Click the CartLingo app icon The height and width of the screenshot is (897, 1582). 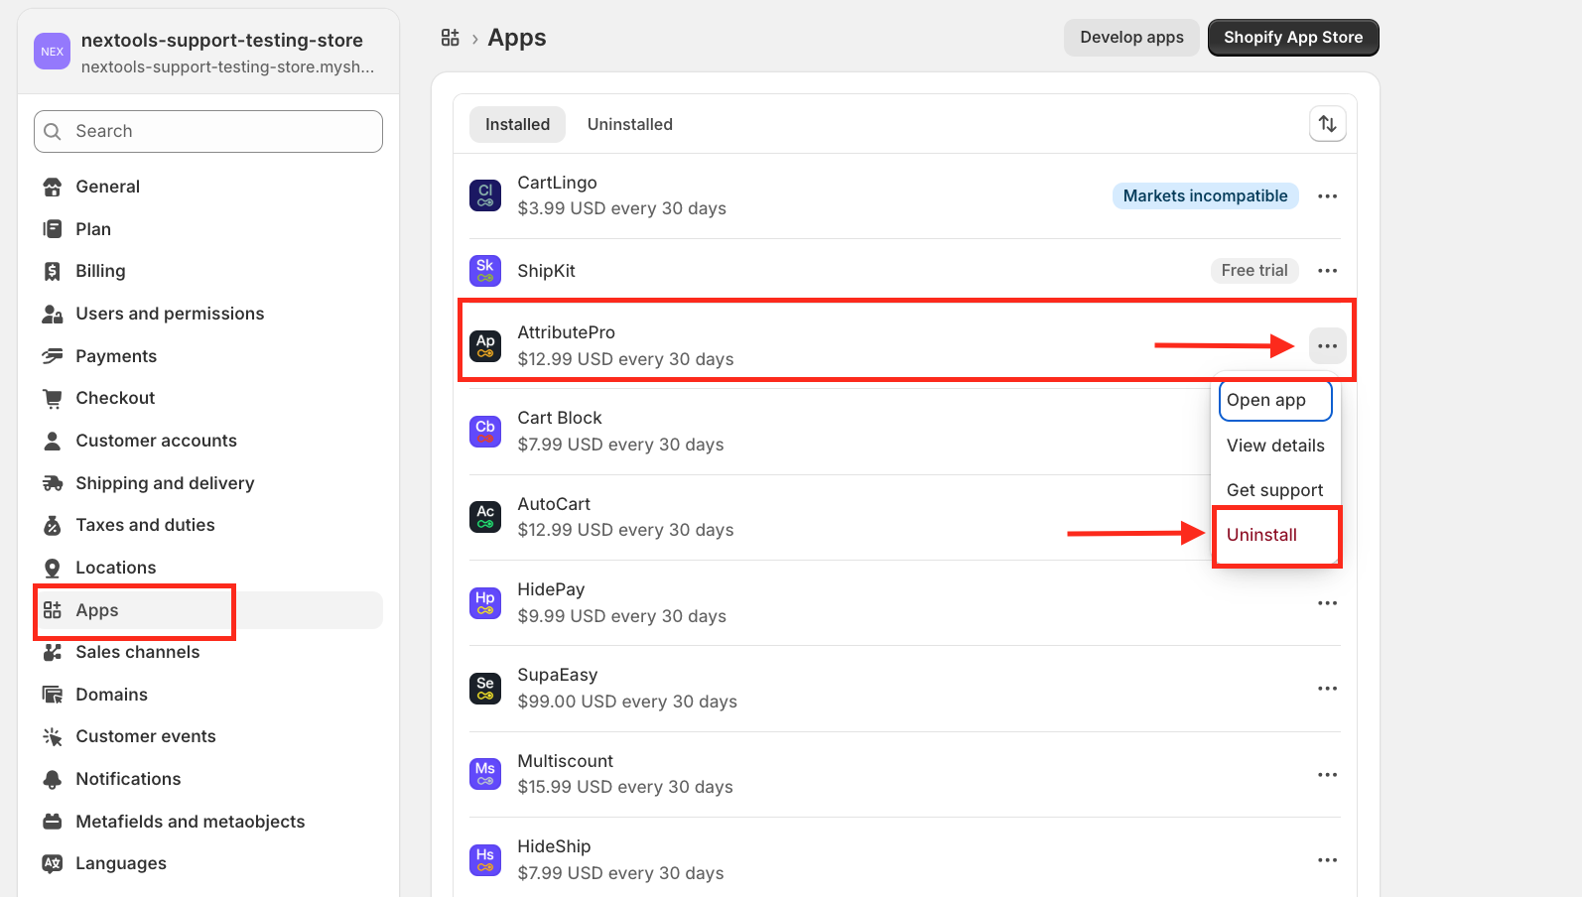(x=485, y=195)
